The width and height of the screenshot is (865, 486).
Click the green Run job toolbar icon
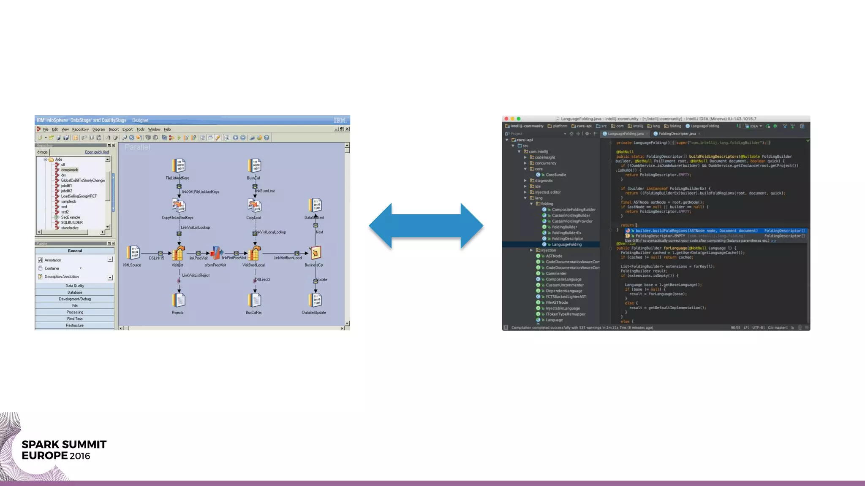[179, 138]
